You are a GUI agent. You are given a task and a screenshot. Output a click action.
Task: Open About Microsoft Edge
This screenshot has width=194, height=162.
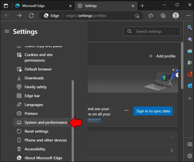42,158
